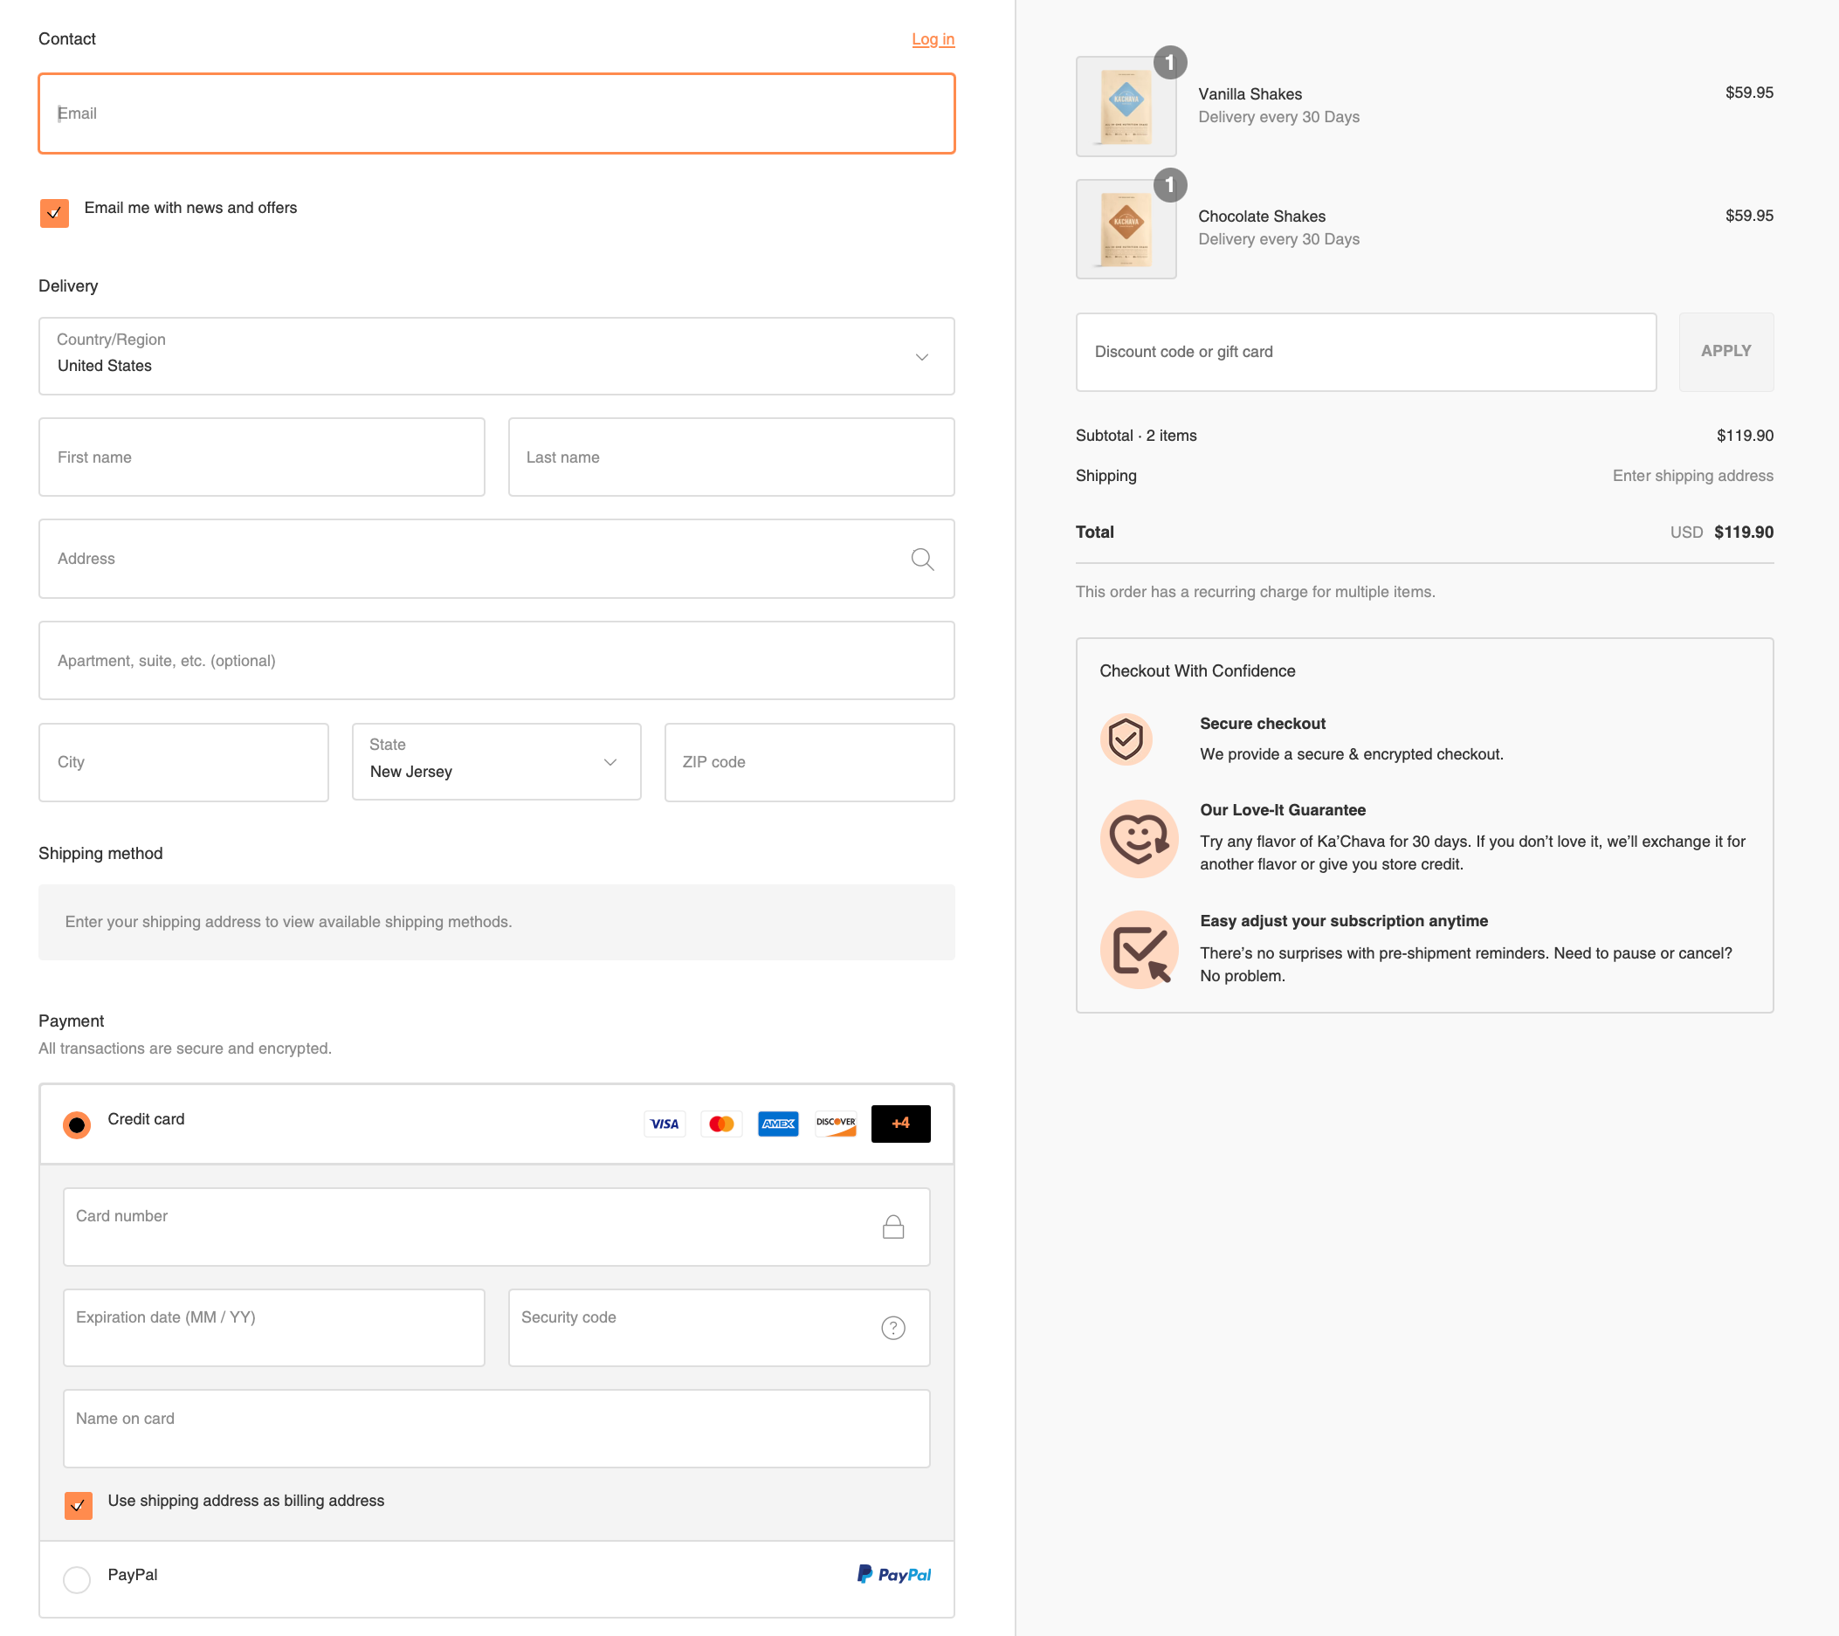This screenshot has height=1636, width=1839.
Task: Click the +4 more cards badge
Action: coord(900,1124)
